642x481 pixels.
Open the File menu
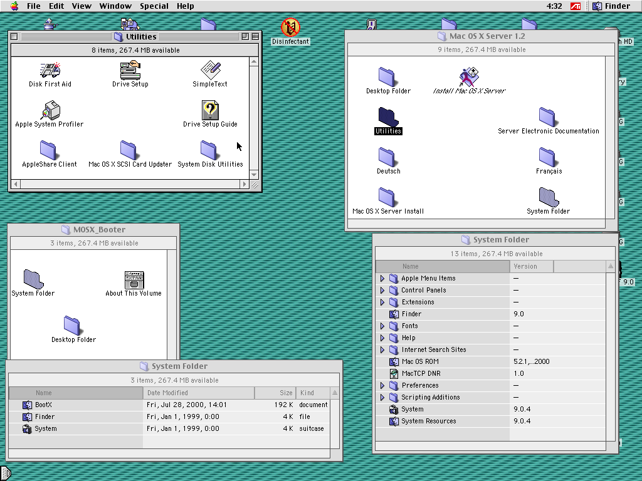(x=34, y=6)
